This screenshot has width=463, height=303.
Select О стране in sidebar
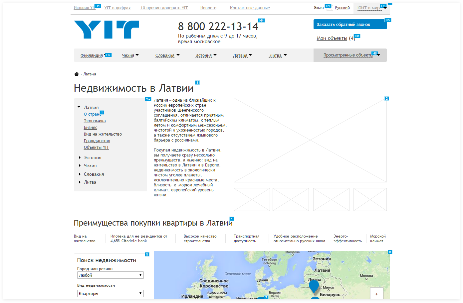(x=92, y=114)
